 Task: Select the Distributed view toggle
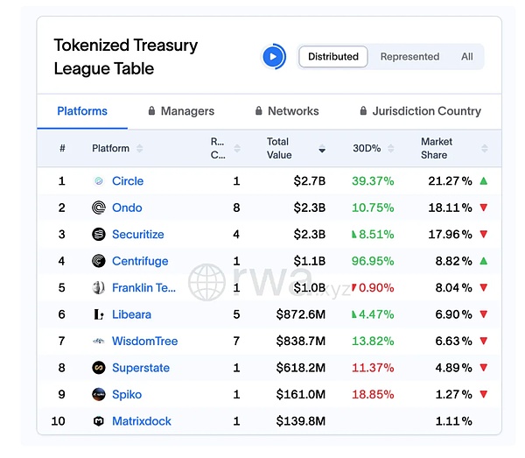333,57
